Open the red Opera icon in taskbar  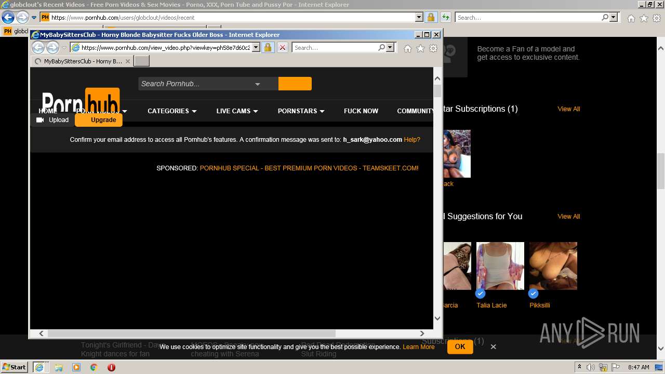click(x=111, y=367)
